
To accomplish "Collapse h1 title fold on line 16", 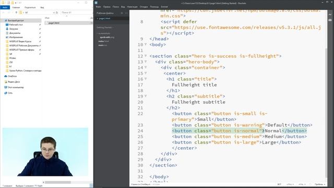I will (146, 79).
